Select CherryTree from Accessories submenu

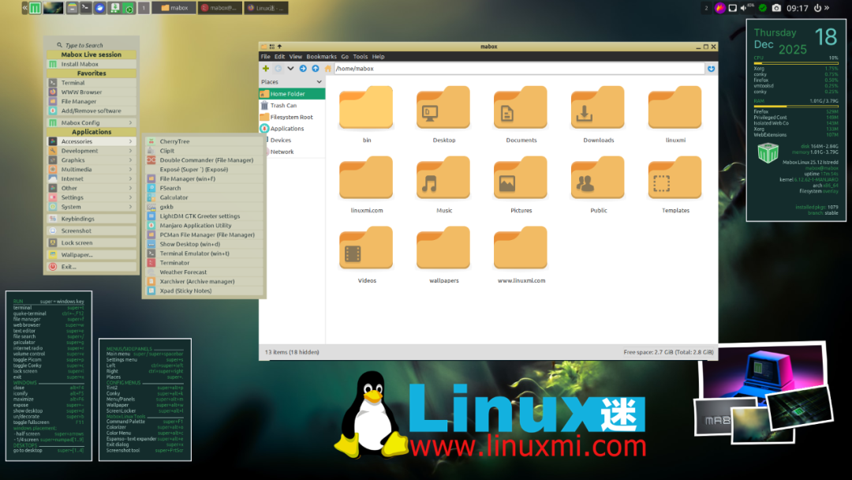204,141
